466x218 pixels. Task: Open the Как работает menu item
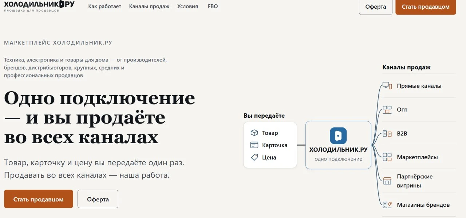pos(105,7)
